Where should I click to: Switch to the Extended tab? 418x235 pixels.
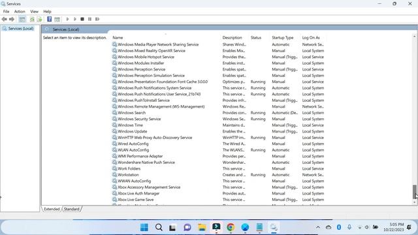(x=52, y=209)
